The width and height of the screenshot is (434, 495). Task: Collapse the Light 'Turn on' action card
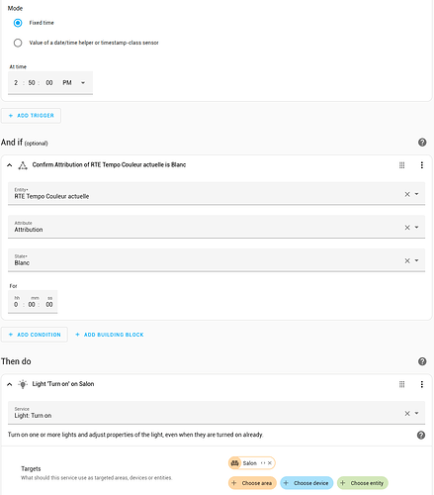click(10, 384)
